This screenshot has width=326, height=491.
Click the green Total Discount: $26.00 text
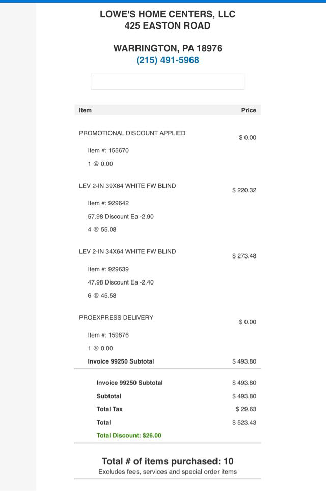[x=129, y=436]
